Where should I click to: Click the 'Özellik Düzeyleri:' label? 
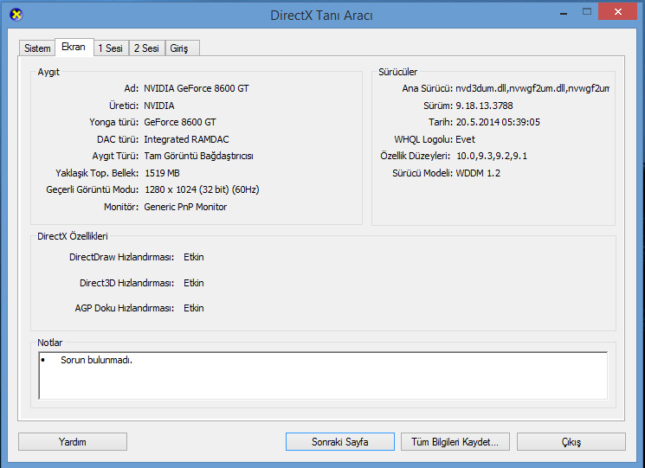pos(415,156)
